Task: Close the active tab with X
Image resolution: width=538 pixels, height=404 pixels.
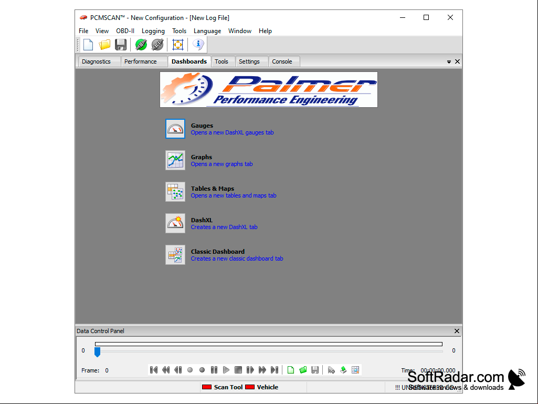Action: click(457, 61)
